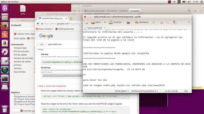The height and width of the screenshot is (114, 204).
Task: Click Escritorio in Files path bar
Action: point(112,11)
